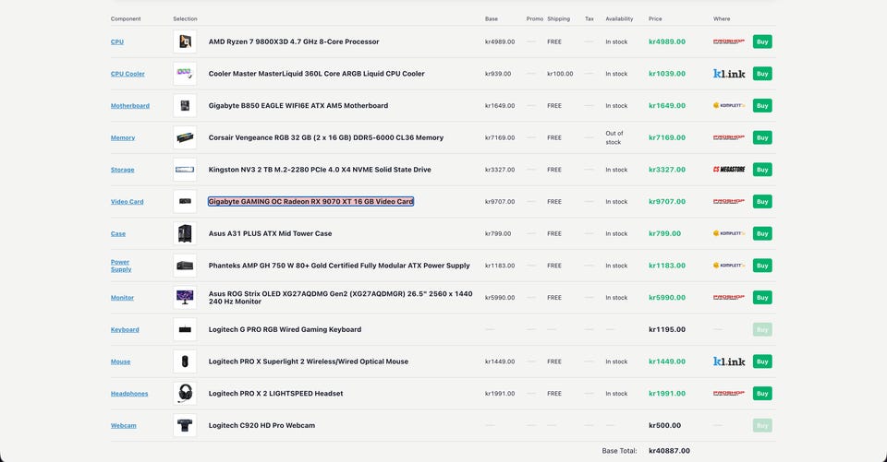The image size is (887, 462).
Task: Click the Logitech PRO X 2 headset thumbnail
Action: pos(185,394)
